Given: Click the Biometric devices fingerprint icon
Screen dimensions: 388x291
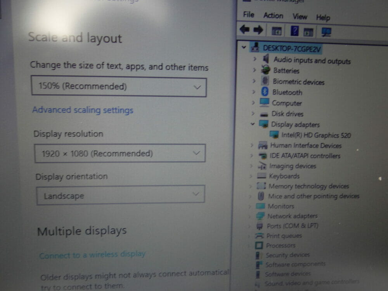Looking at the screenshot, I should [x=265, y=81].
